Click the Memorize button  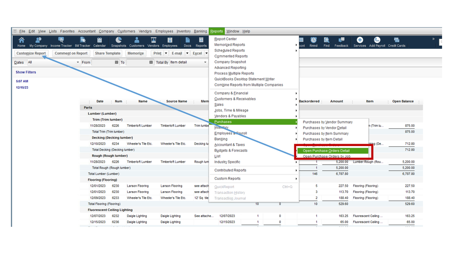point(136,53)
